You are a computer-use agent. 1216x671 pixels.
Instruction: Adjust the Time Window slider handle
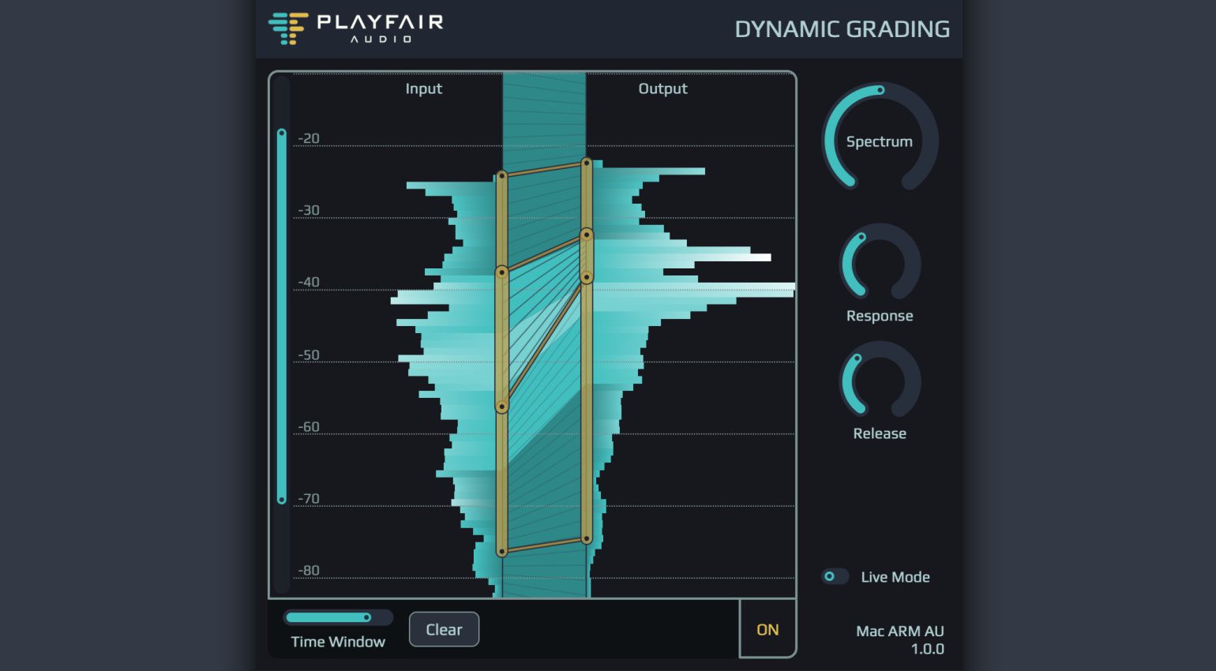pyautogui.click(x=366, y=617)
